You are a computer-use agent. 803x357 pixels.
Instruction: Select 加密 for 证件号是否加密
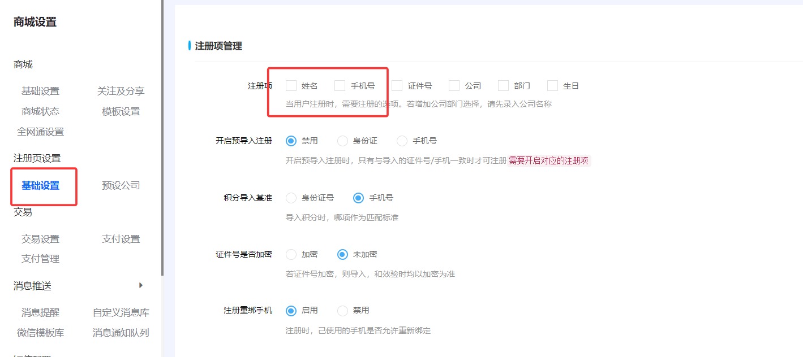click(x=291, y=254)
